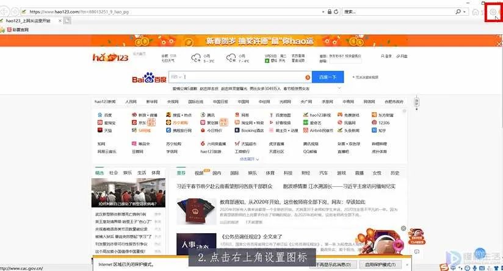Open the 《公务员调任规定》全文来了 headline
This screenshot has height=271, width=503.
click(x=251, y=237)
